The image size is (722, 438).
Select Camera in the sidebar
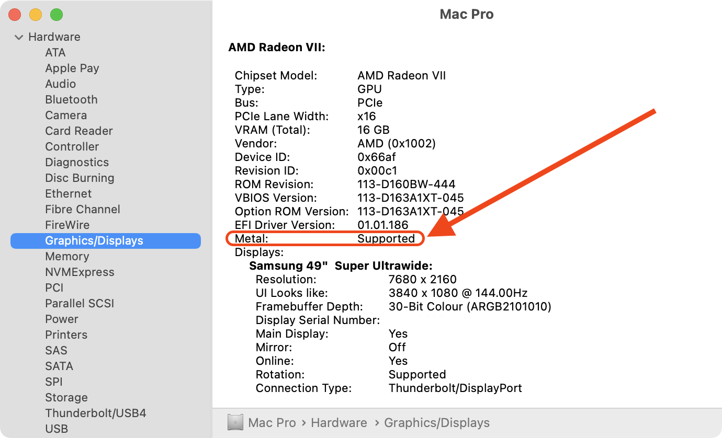(66, 116)
